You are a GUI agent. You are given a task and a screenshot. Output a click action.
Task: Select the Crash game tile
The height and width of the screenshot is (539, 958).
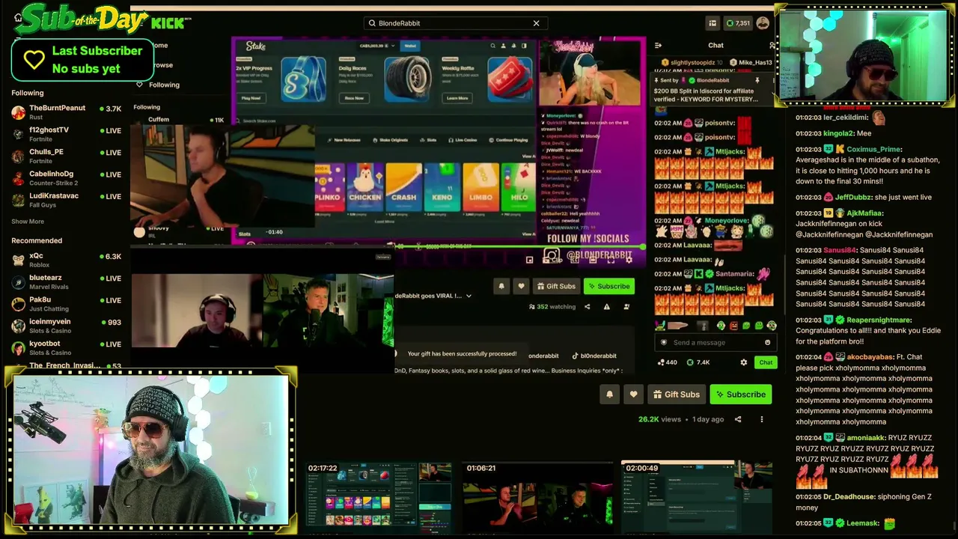pos(403,186)
